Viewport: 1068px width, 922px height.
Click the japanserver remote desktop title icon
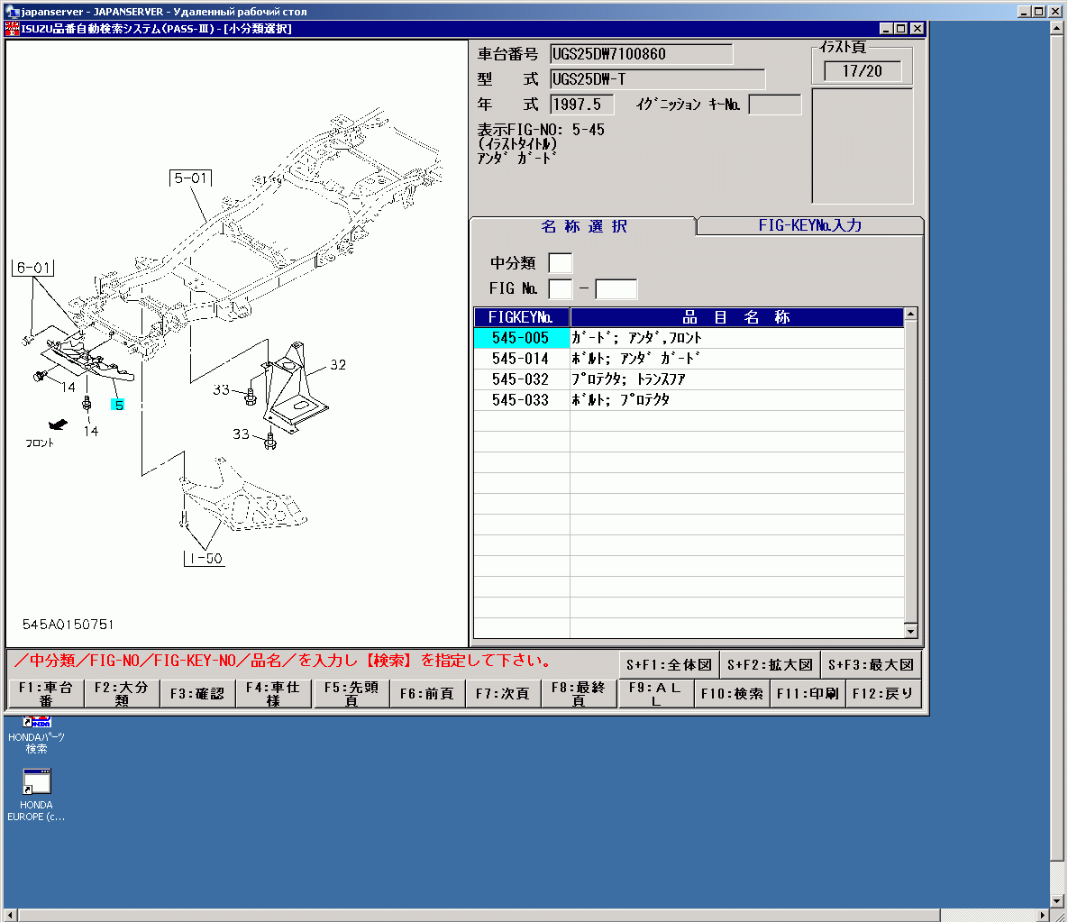click(x=12, y=11)
